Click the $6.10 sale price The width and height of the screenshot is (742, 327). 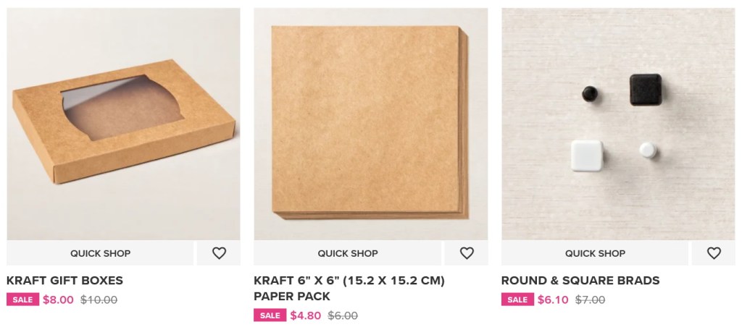coord(553,300)
